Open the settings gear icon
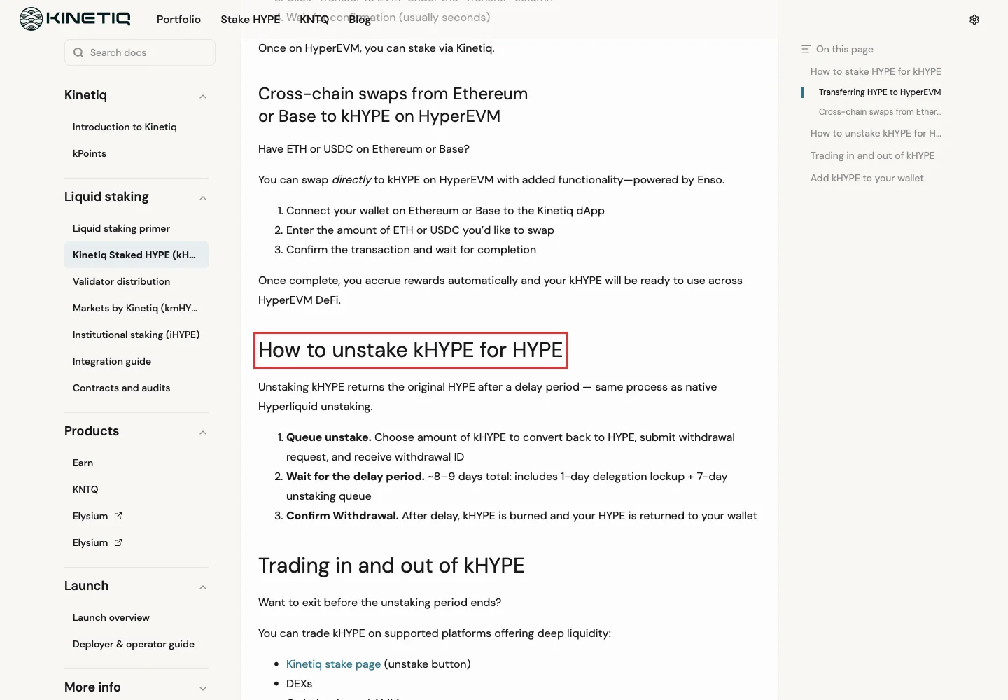1008x700 pixels. [x=974, y=20]
